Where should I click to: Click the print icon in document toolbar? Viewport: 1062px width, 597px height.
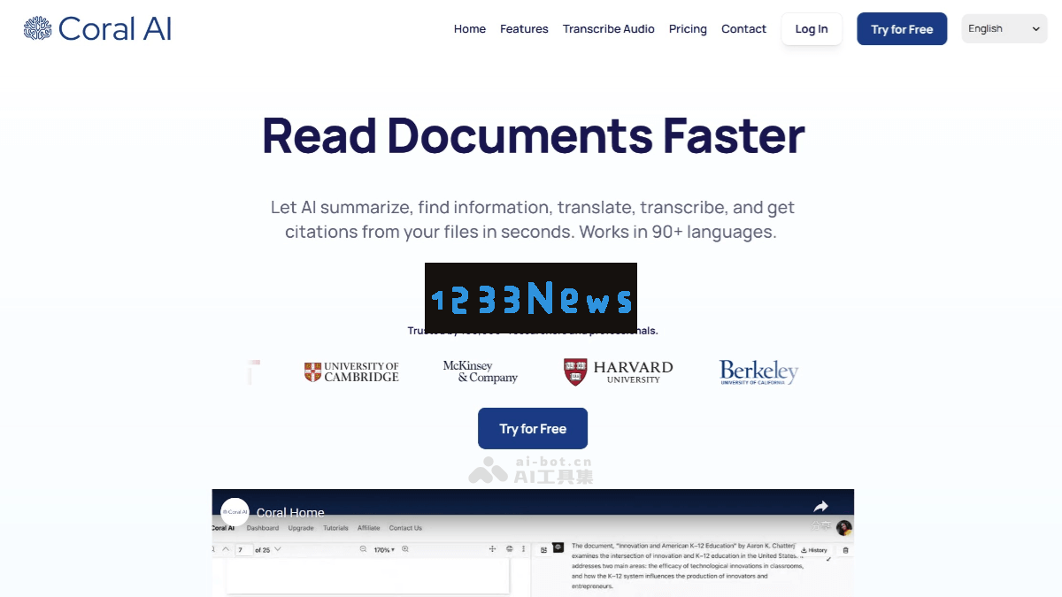[x=510, y=549]
